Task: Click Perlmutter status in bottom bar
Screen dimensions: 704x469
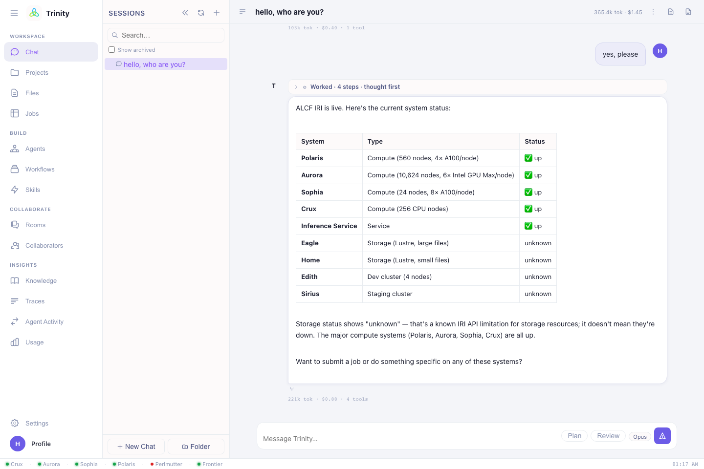Action: (x=166, y=464)
